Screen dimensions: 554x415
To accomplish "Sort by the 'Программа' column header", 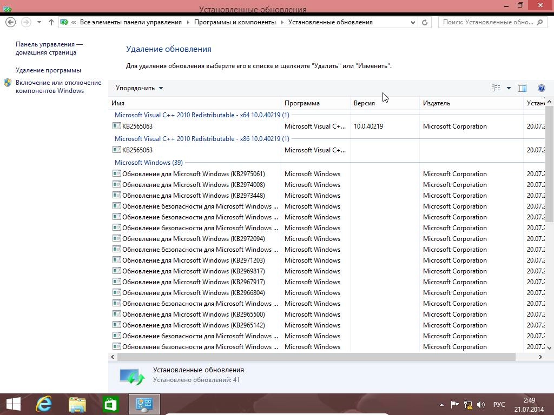I will [x=315, y=103].
